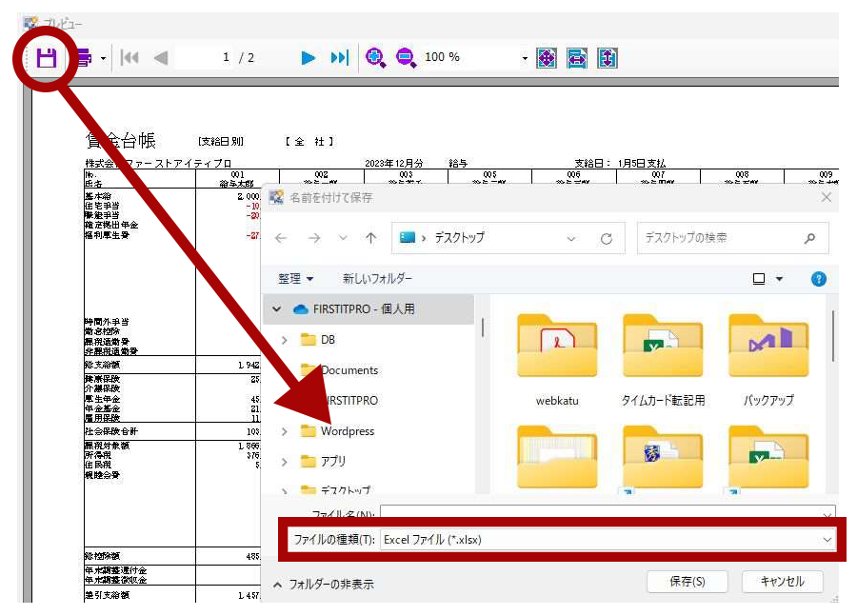Click the fit whole page icon

point(547,58)
